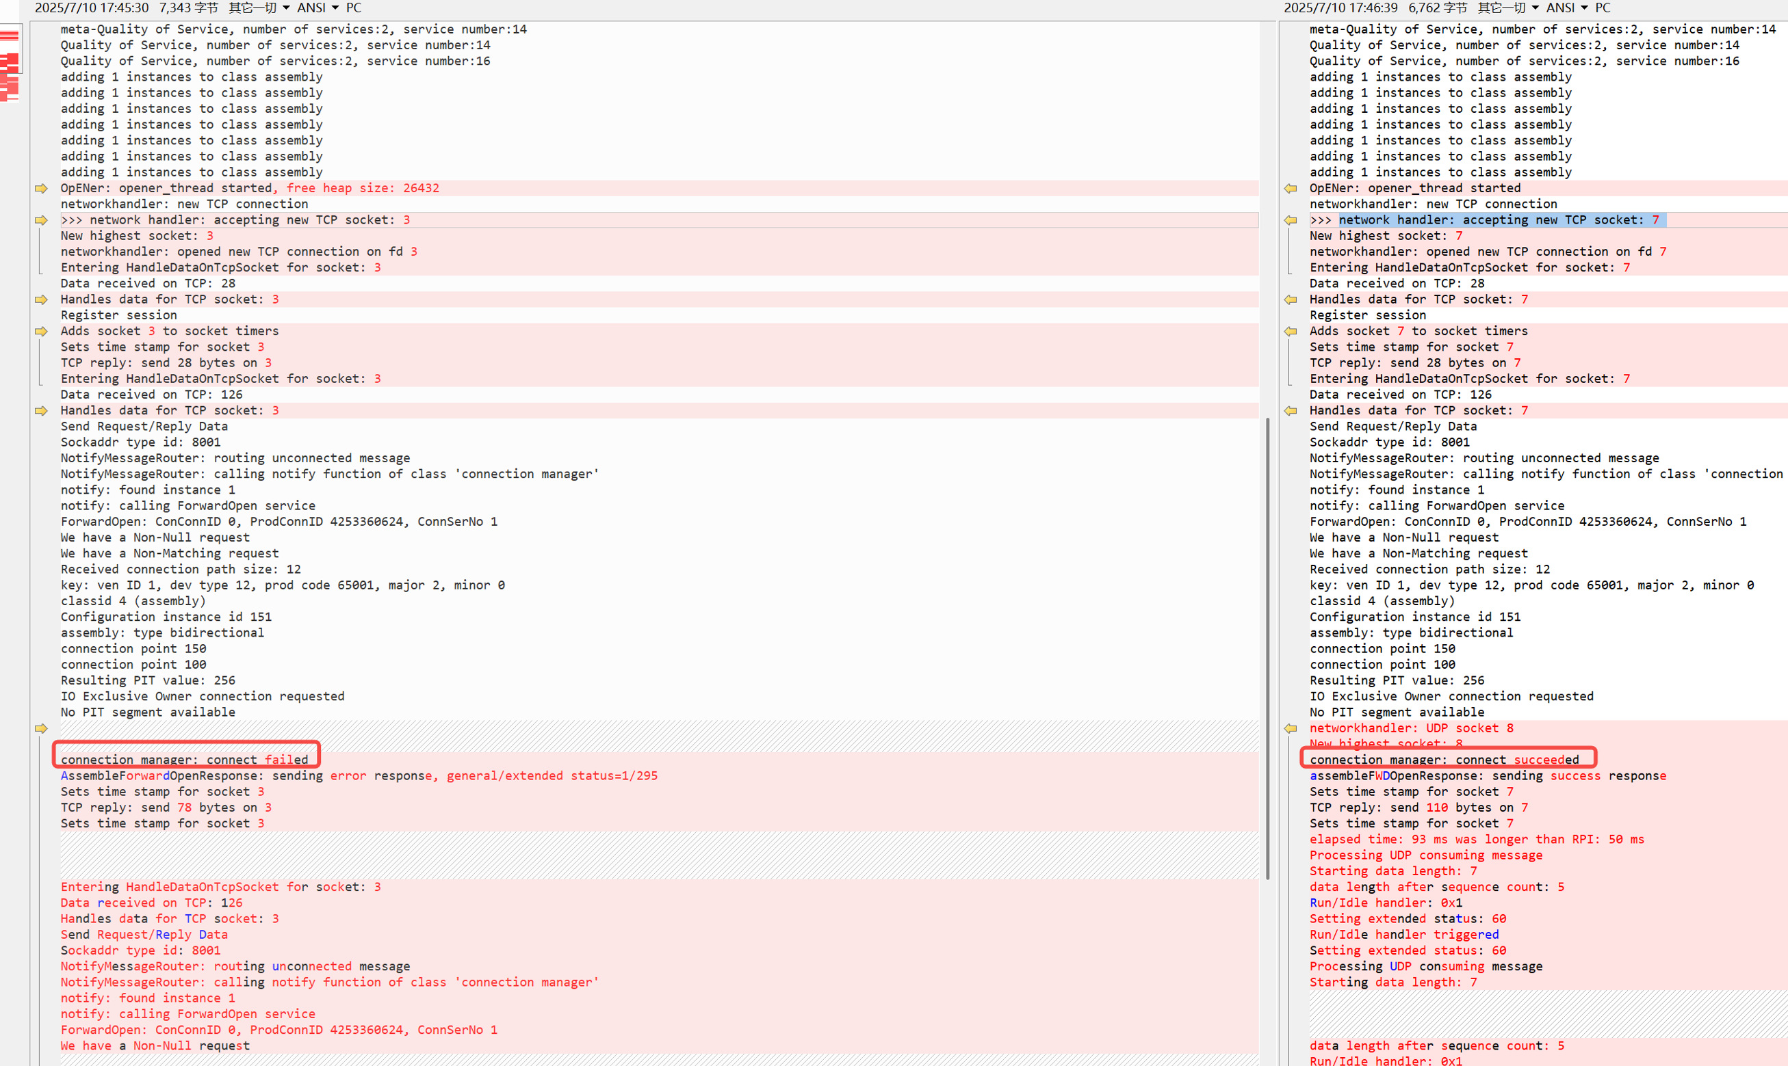Open the left pane's ANSI encoding dropdown
The height and width of the screenshot is (1066, 1788).
pyautogui.click(x=318, y=8)
